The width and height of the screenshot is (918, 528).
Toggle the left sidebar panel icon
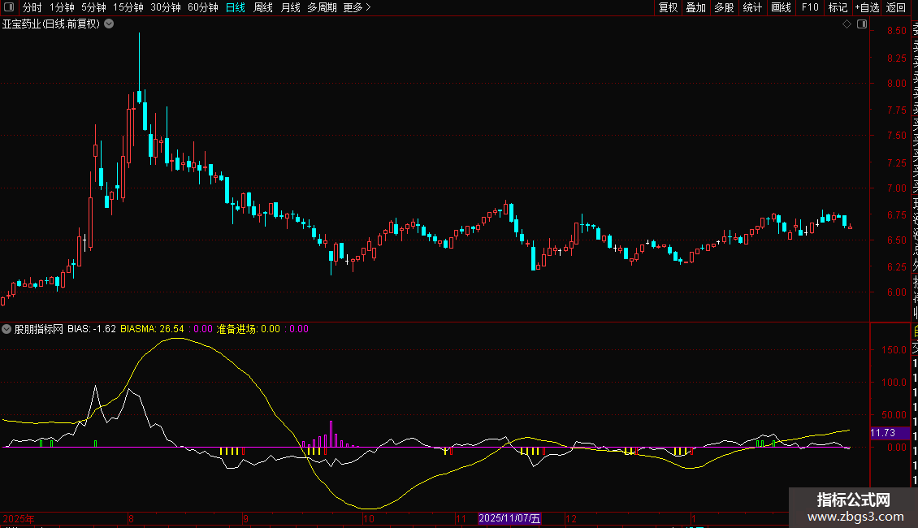[x=8, y=7]
